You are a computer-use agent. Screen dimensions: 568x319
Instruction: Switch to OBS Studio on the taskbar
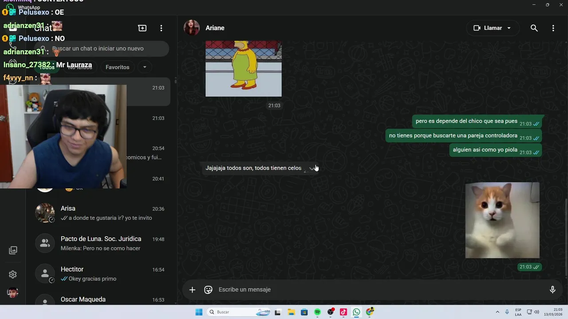point(331,312)
